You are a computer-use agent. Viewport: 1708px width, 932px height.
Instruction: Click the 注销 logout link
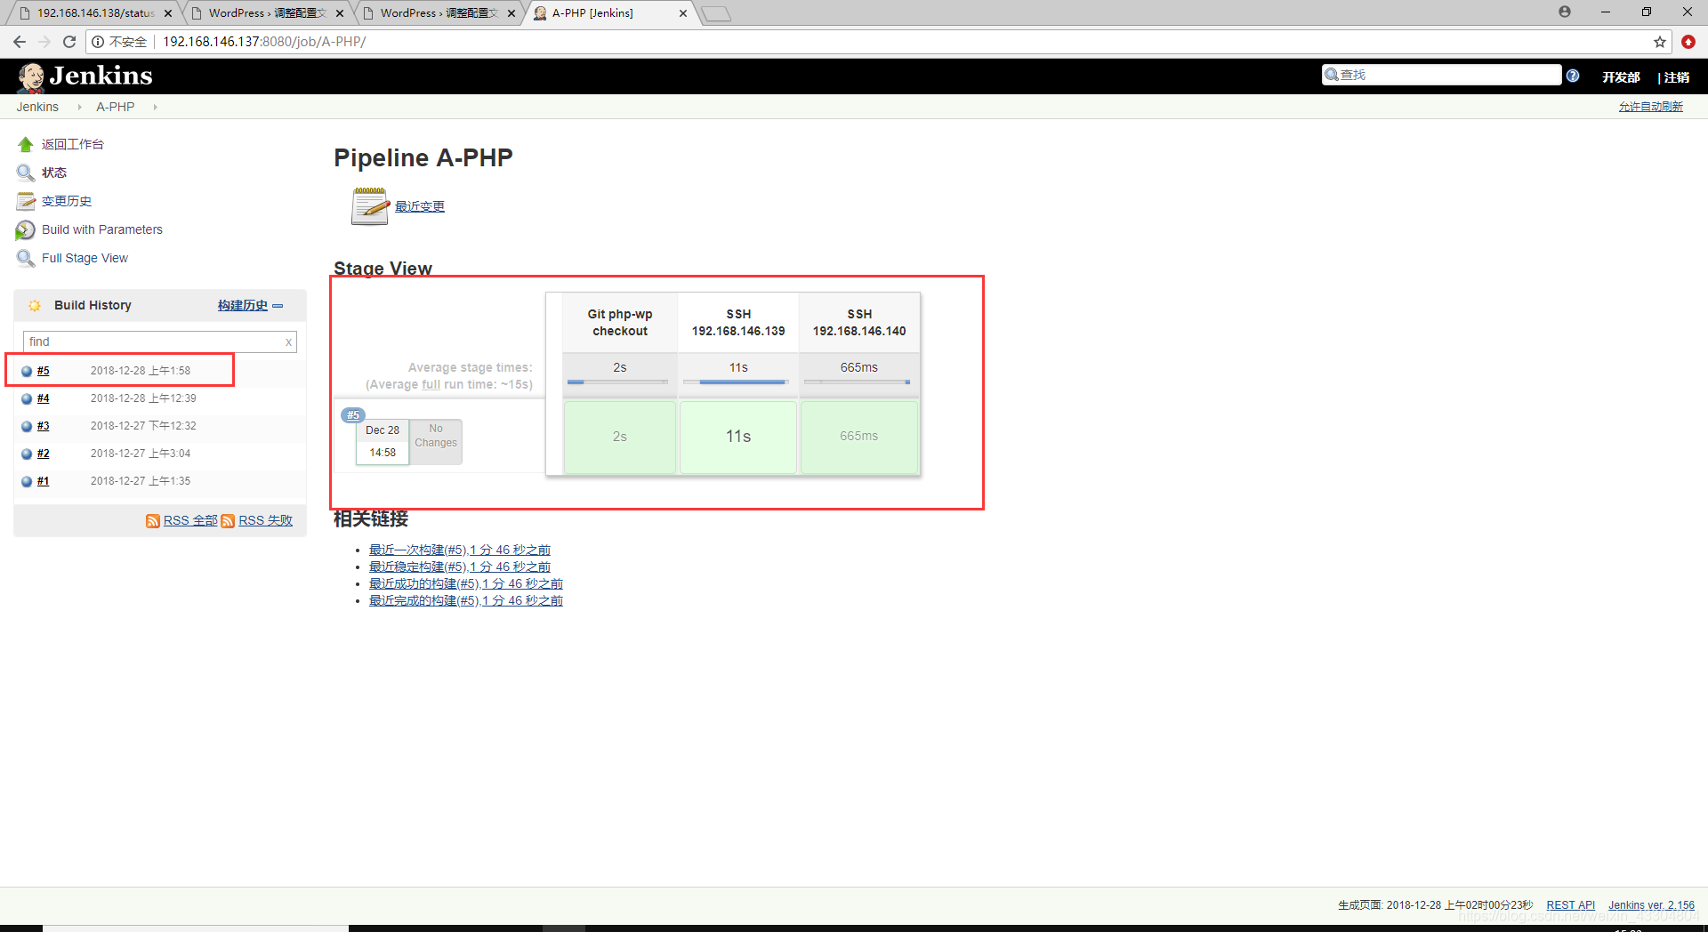[1677, 77]
